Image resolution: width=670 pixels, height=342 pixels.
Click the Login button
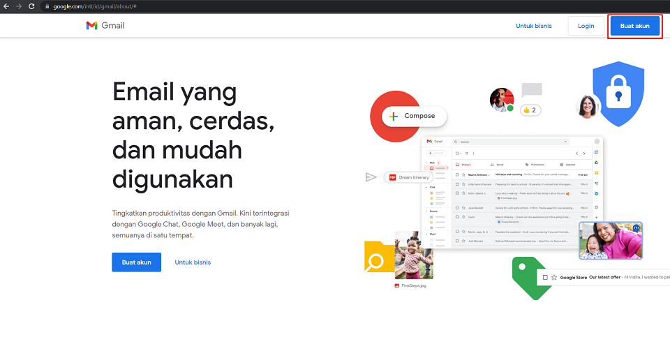[x=586, y=26]
